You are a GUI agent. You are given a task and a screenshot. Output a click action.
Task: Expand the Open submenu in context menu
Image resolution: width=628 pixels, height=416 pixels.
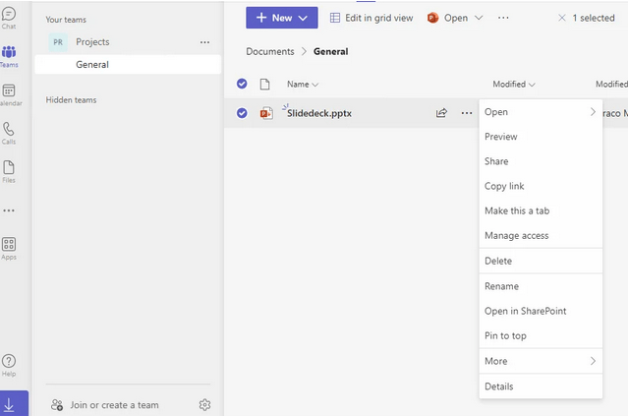(x=540, y=112)
